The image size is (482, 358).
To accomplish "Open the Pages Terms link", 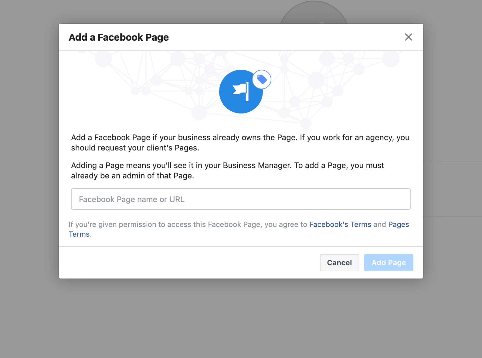I will pyautogui.click(x=399, y=225).
